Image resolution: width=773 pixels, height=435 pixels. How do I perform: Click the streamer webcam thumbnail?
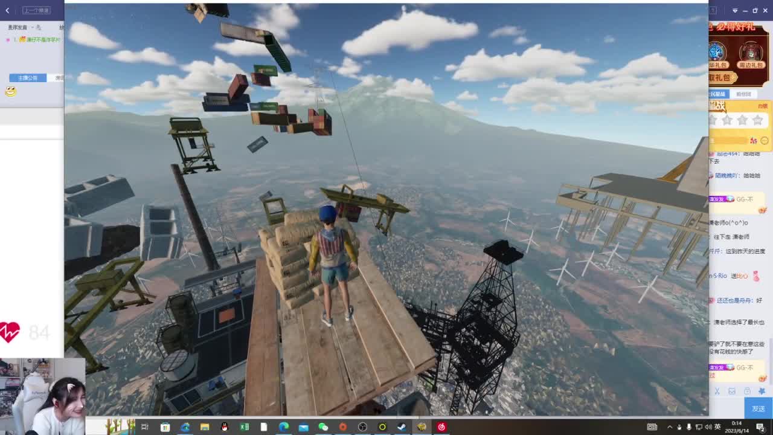click(x=42, y=396)
